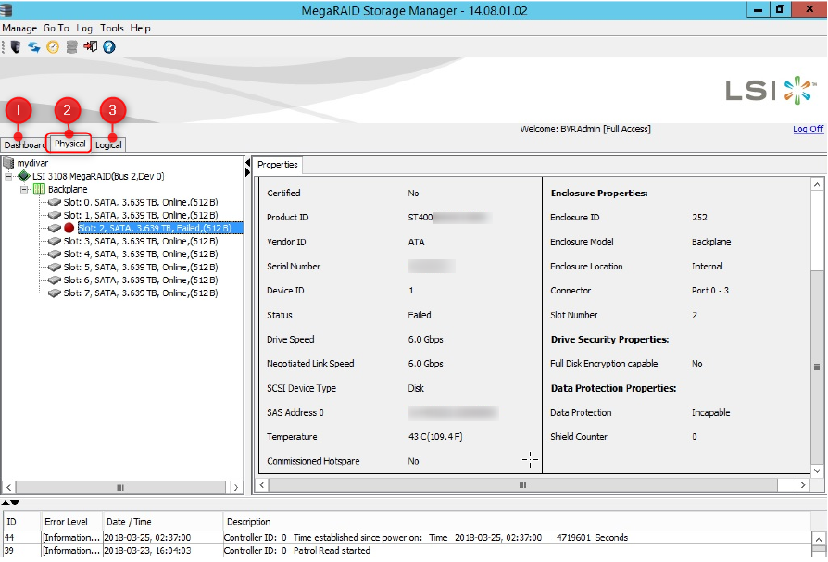Collapse the Backplane tree node
828x562 pixels.
coord(24,189)
